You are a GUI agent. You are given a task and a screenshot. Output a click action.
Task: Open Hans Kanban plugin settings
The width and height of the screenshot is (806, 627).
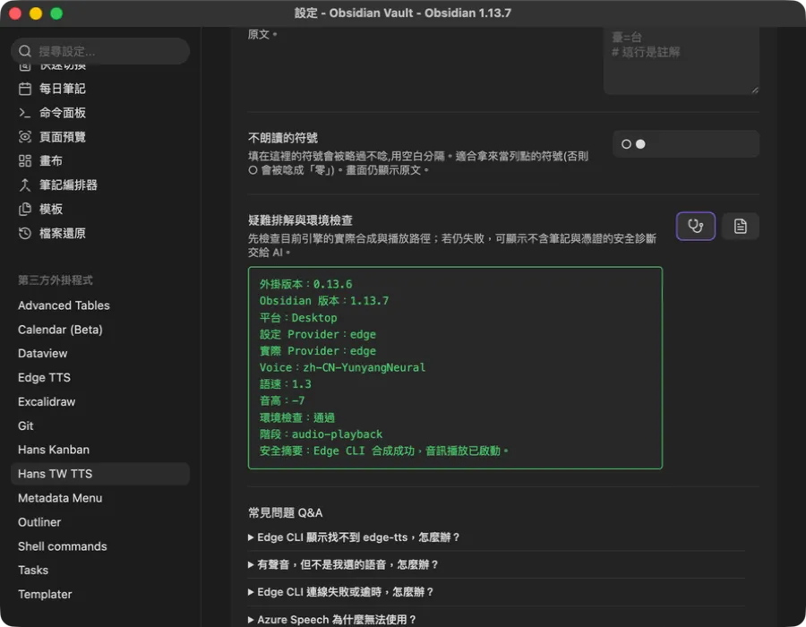point(100,450)
